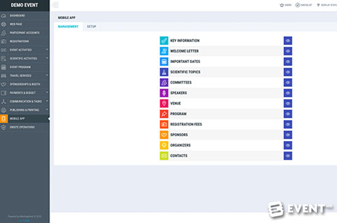Open the Checklist in the top bar

[x=304, y=5]
